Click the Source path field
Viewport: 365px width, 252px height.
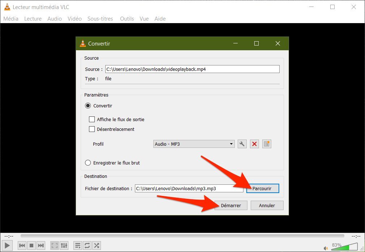[192, 69]
